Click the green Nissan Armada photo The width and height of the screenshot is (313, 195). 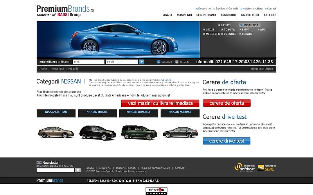point(139,132)
